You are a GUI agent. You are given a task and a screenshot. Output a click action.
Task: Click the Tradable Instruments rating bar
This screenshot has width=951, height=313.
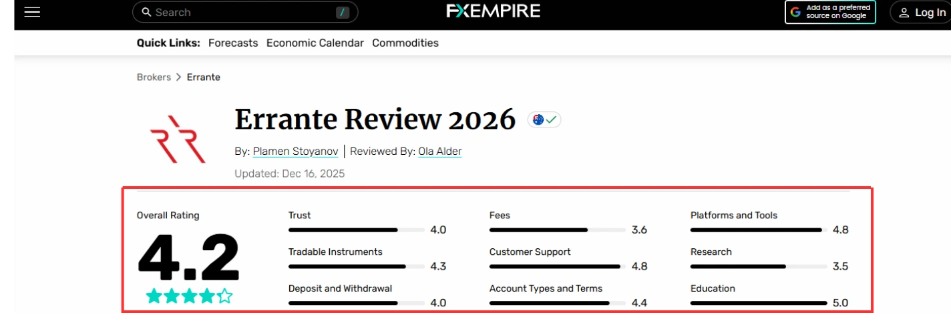click(x=357, y=266)
